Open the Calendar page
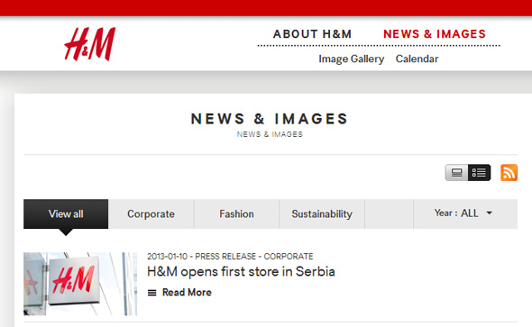532x327 pixels. 417,59
